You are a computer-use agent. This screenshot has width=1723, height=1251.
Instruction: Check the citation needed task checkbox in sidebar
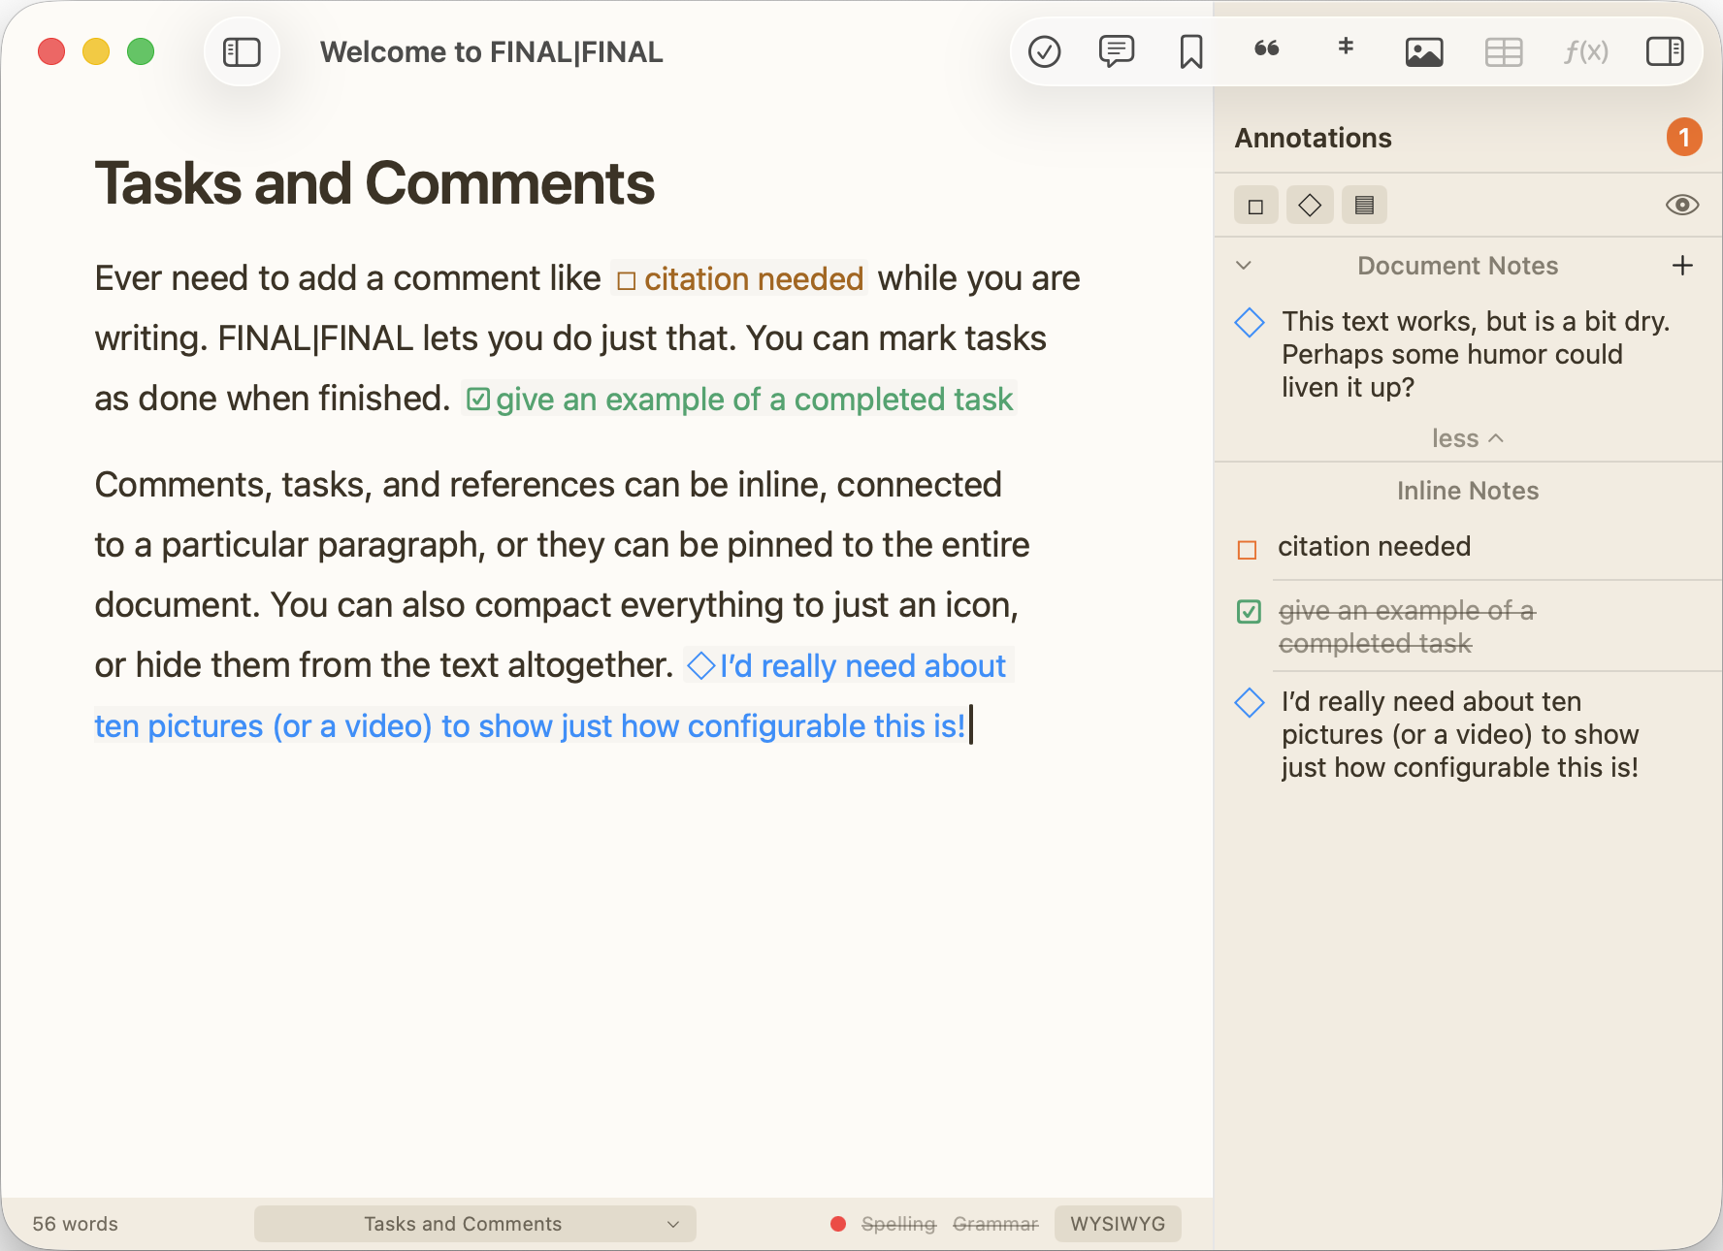coord(1248,550)
